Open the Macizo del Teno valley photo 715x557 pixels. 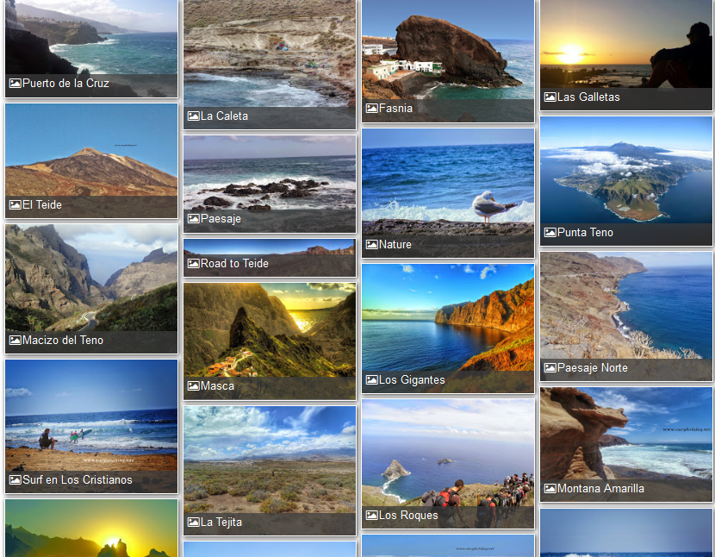click(90, 278)
